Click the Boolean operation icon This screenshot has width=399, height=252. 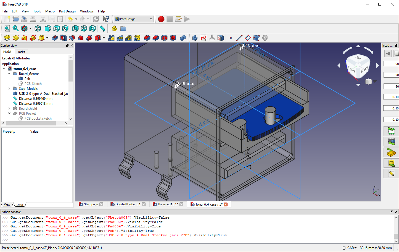tap(183, 38)
